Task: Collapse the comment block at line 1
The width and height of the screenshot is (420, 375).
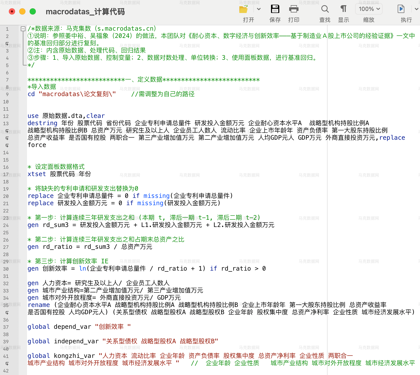Action: point(23,29)
